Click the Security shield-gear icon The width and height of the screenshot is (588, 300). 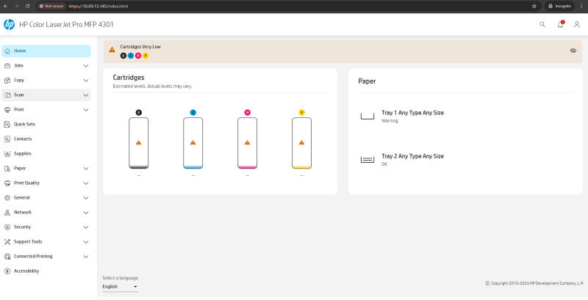(7, 227)
